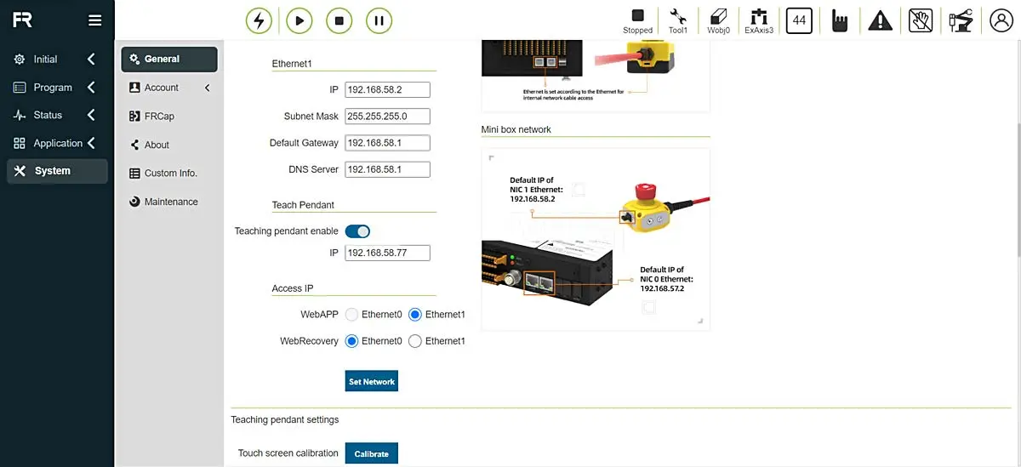Image resolution: width=1021 pixels, height=467 pixels.
Task: Open the ExAxis3 external axis icon
Action: (759, 20)
